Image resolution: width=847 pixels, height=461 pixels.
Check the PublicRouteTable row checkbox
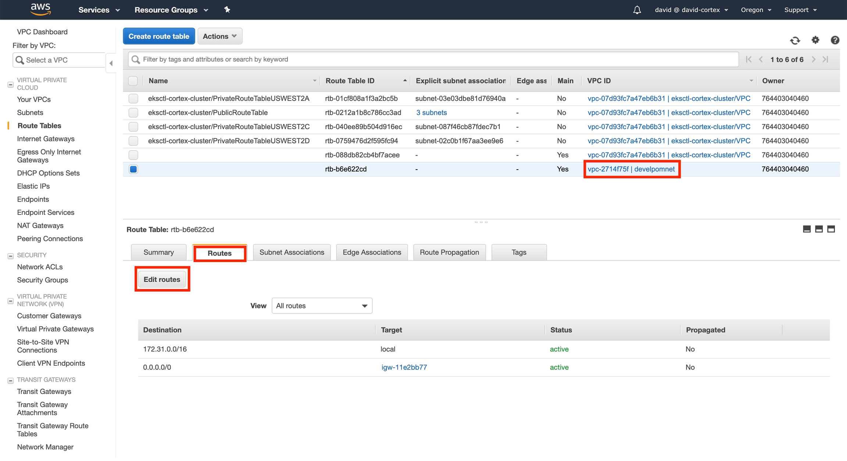133,113
